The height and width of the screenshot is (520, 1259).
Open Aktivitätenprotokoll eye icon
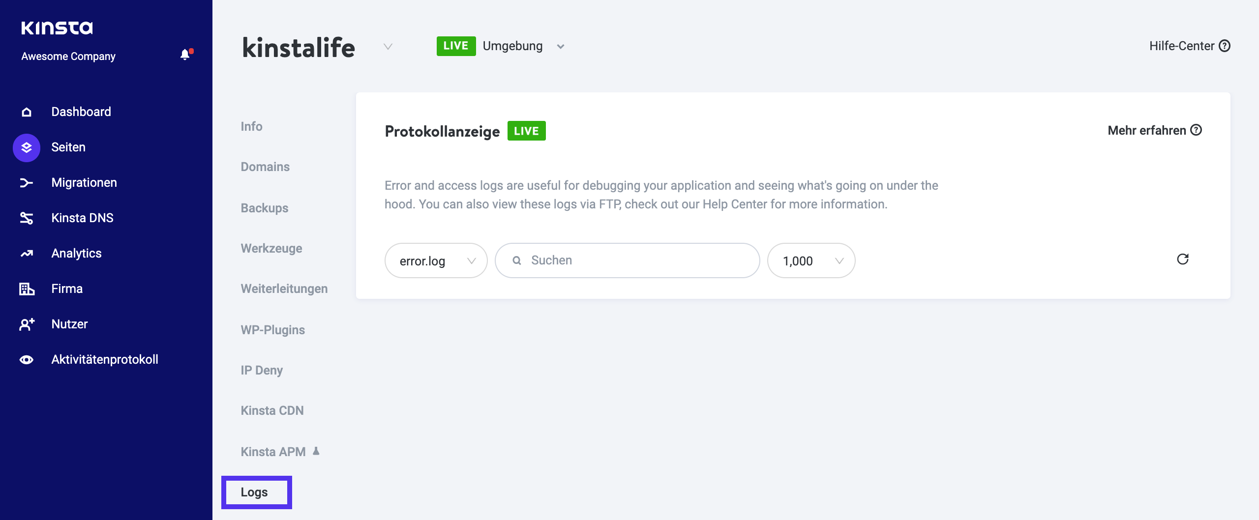click(x=27, y=360)
